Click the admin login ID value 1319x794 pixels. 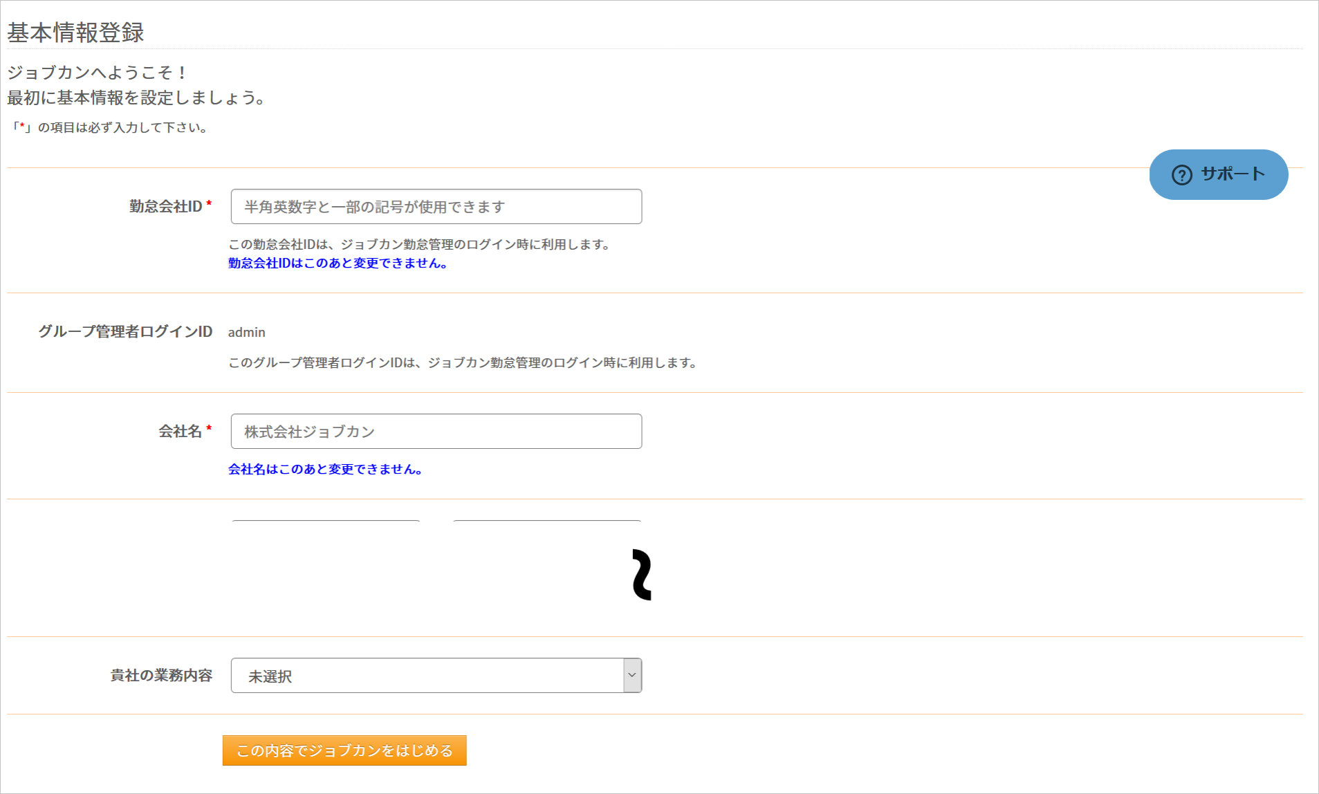[247, 332]
